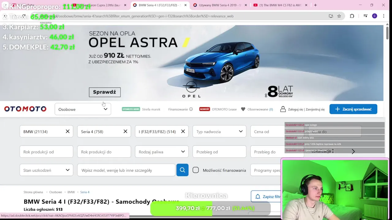Close the BMW M4 CS F82 YouTube tab
The height and width of the screenshot is (220, 392).
coord(306,5)
